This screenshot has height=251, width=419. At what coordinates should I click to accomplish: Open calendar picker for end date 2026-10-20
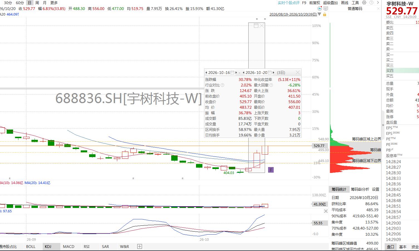[x=269, y=73]
